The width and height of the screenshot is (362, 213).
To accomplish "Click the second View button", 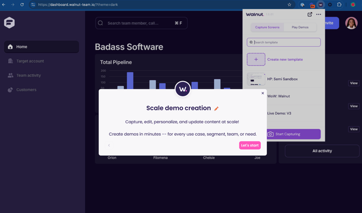I will pos(354,106).
